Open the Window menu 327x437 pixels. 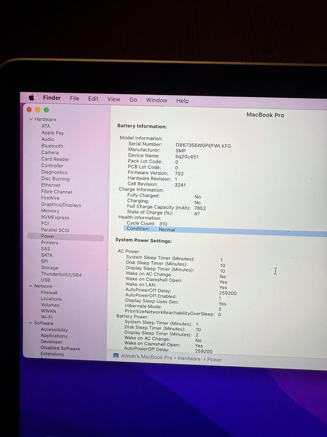click(157, 100)
